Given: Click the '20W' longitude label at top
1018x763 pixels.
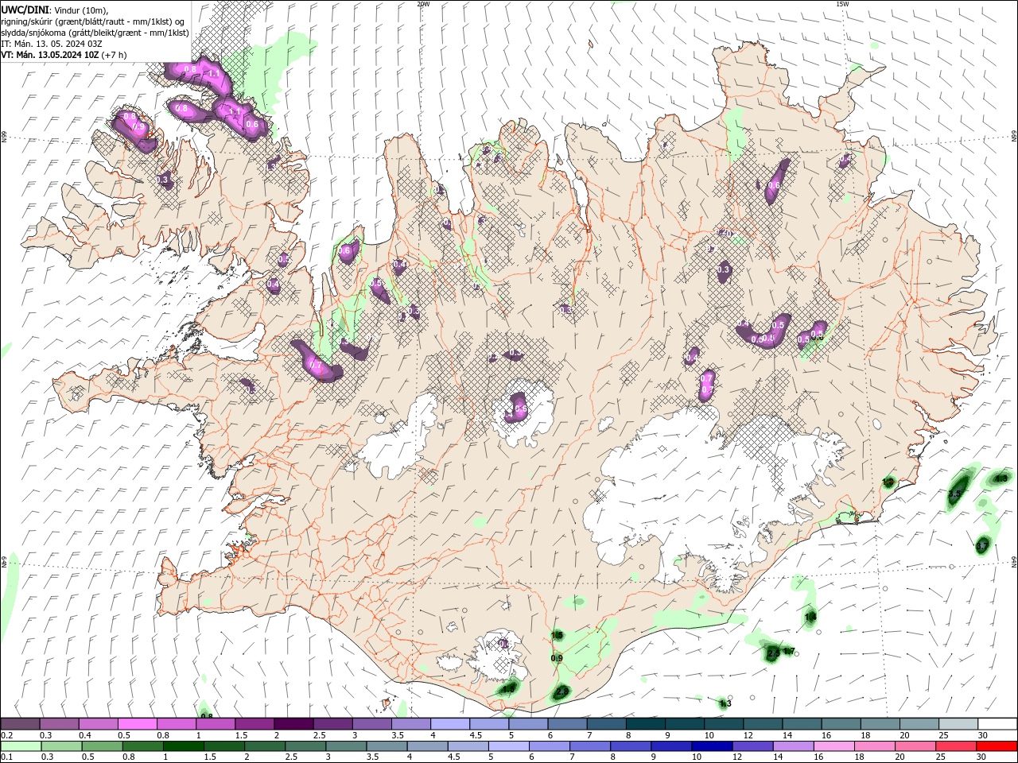Looking at the screenshot, I should coord(423,4).
